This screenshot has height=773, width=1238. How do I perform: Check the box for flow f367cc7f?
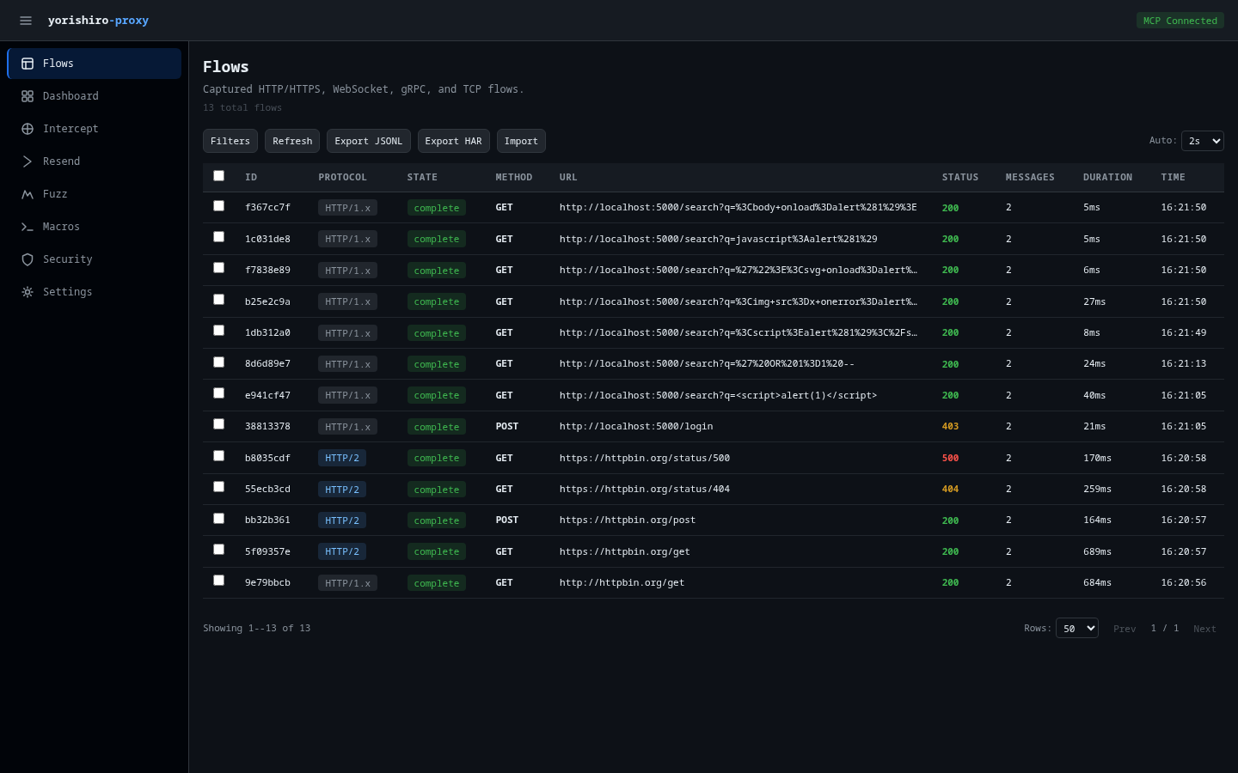218,206
